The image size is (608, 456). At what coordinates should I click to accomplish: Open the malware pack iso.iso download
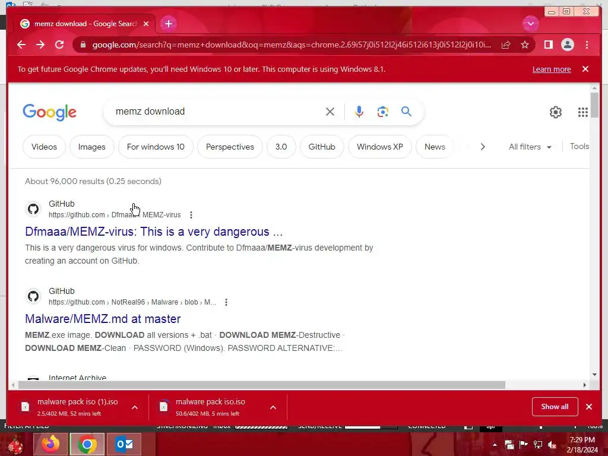click(210, 407)
